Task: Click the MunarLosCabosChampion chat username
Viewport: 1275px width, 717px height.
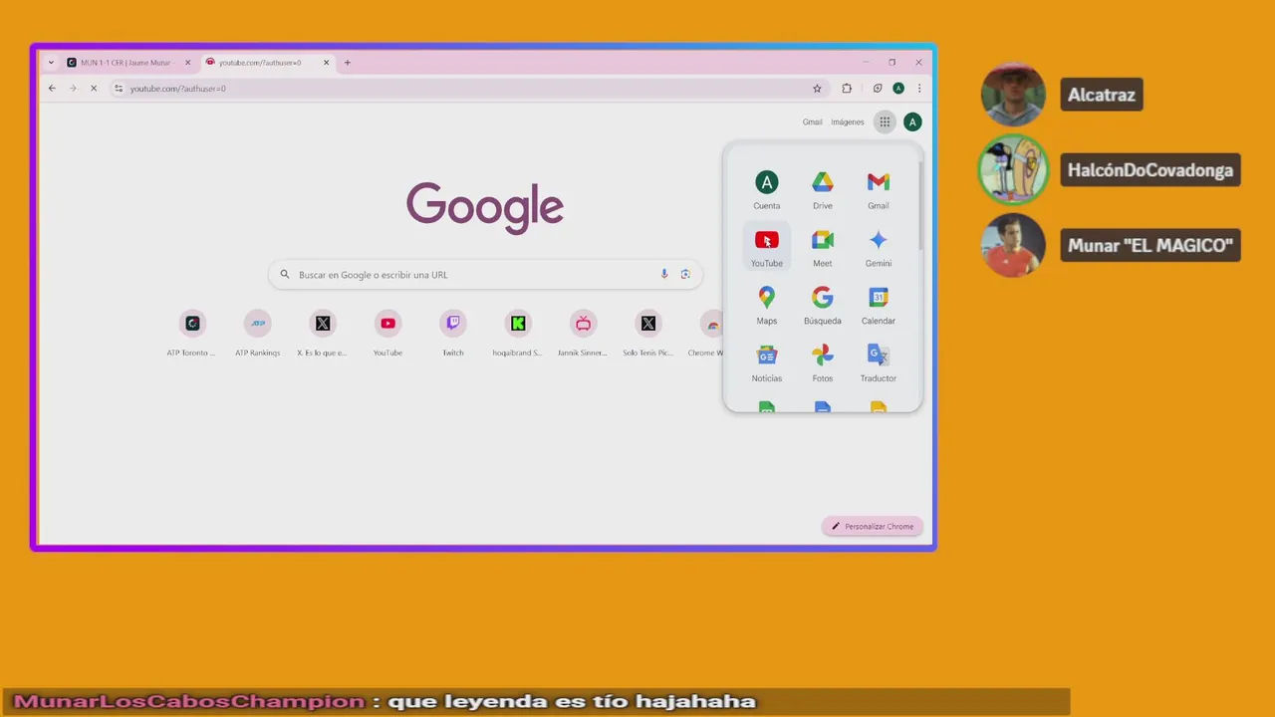Action: point(189,701)
